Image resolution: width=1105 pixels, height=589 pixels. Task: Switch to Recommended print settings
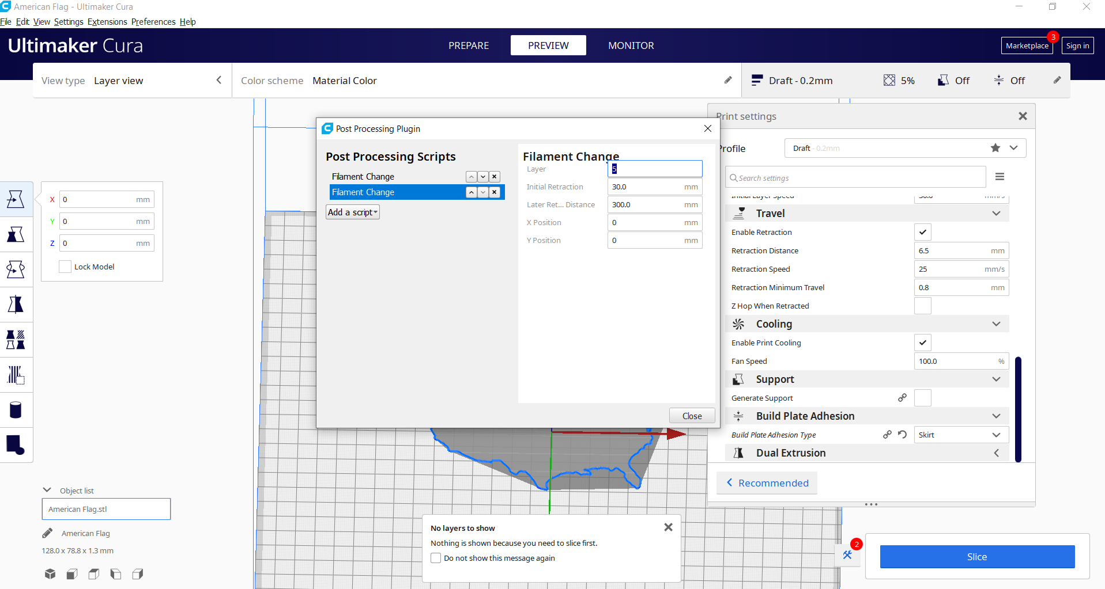click(767, 483)
